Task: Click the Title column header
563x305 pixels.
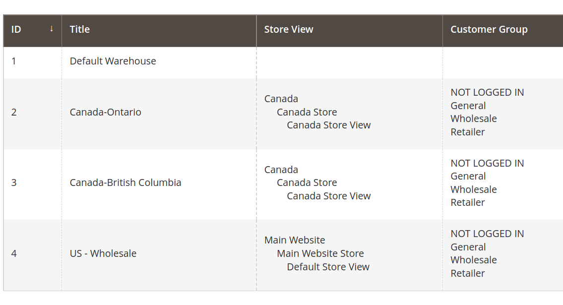Action: 159,31
